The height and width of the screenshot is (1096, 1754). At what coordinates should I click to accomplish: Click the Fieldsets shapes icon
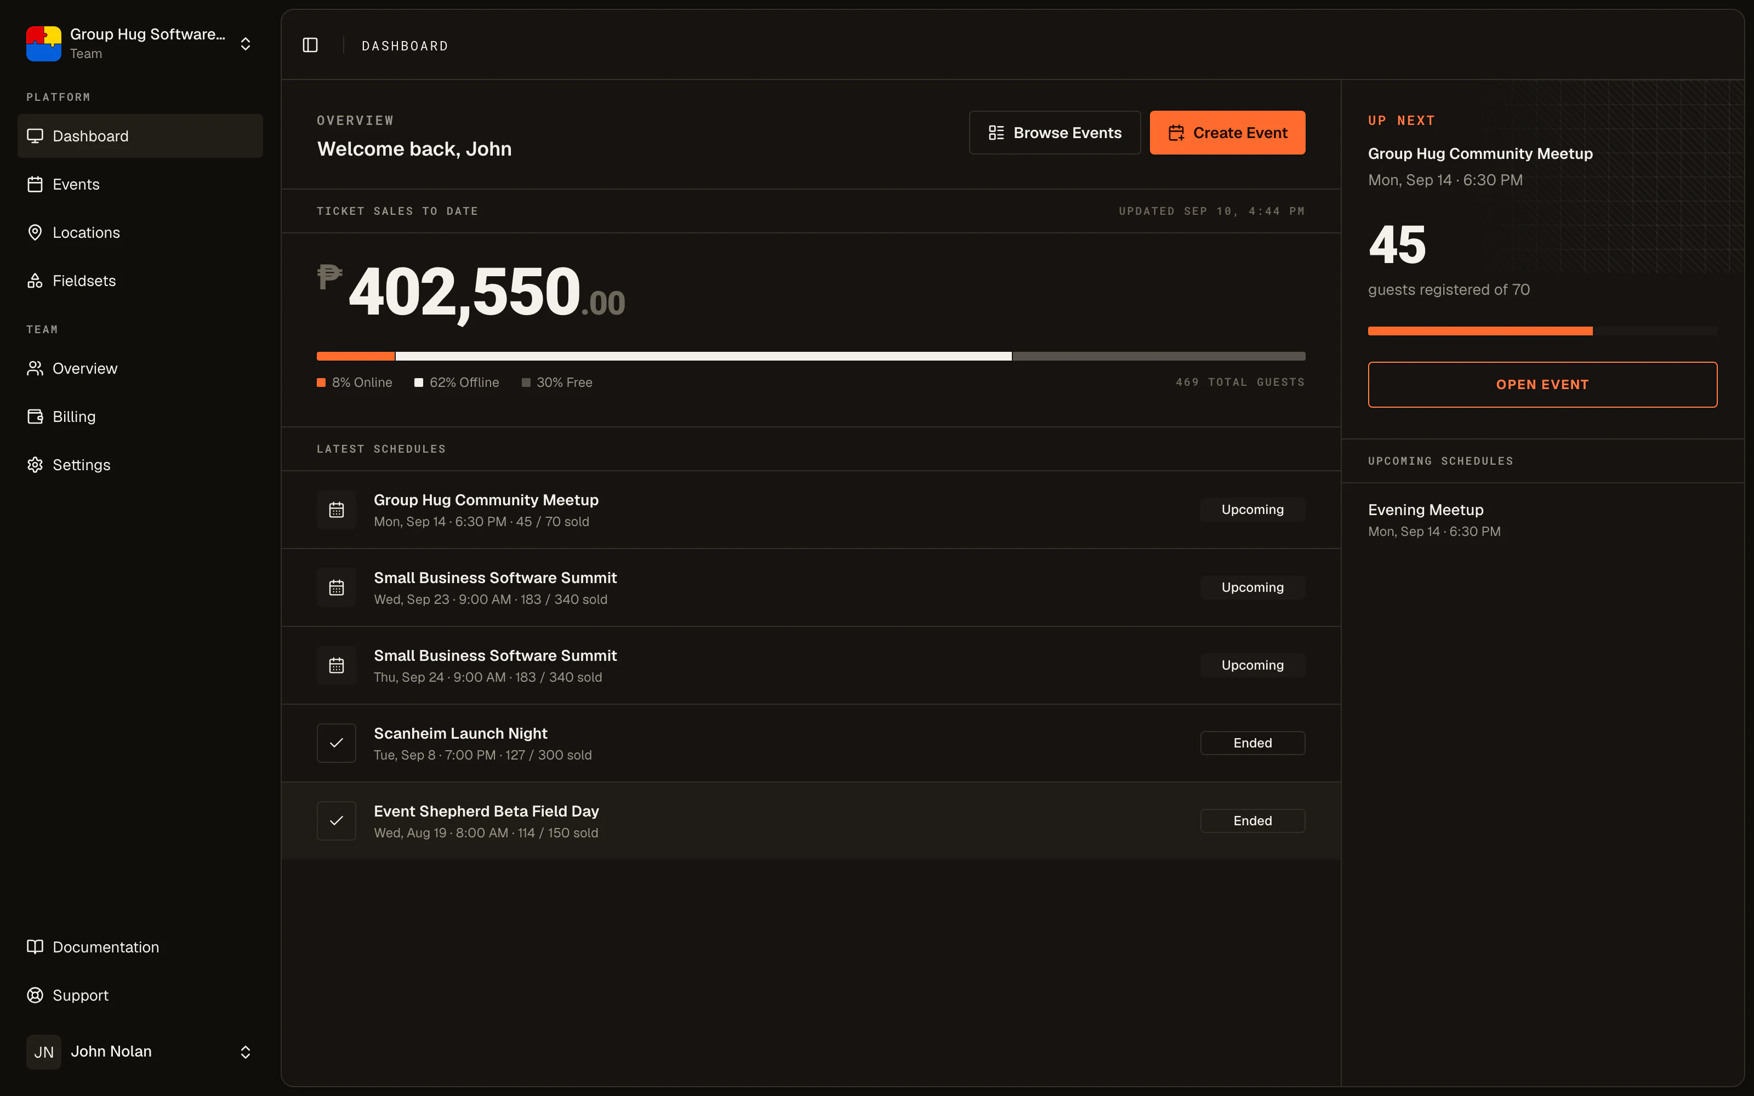tap(35, 281)
